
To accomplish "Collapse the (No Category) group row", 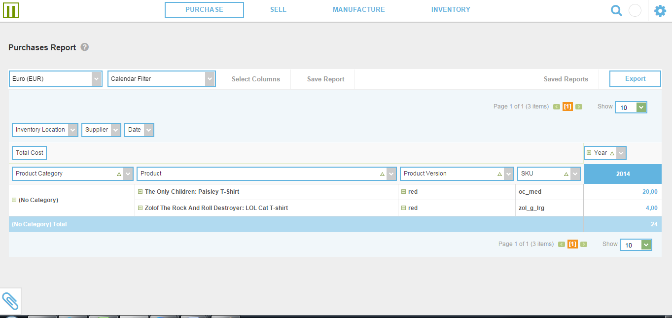I will click(x=14, y=200).
